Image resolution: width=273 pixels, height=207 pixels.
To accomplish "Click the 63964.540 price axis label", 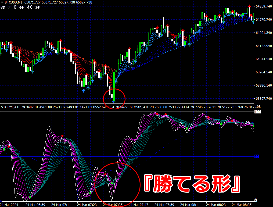I will tap(264, 72).
